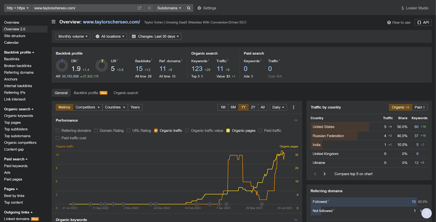This screenshot has height=222, width=436.
Task: Click the Russian Federation share bar
Action: click(334, 136)
